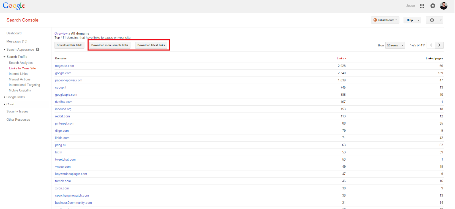Open Other Resources in sidebar
The image size is (455, 209).
tap(18, 120)
